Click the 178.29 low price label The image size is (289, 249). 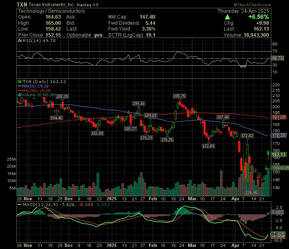point(146,138)
